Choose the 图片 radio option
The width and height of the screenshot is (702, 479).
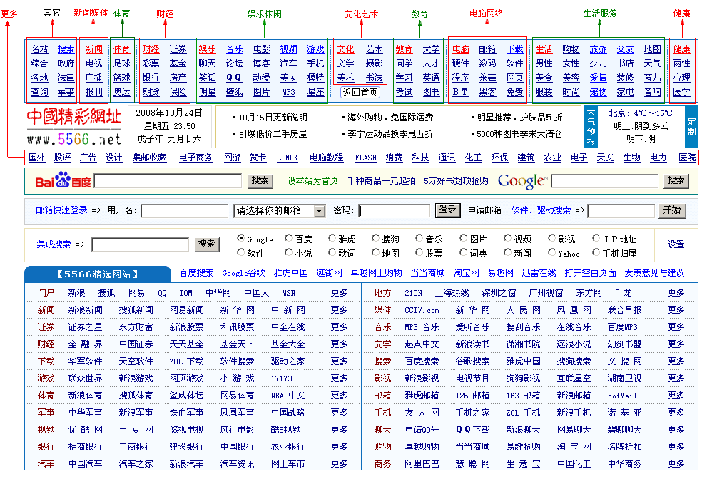pyautogui.click(x=464, y=238)
